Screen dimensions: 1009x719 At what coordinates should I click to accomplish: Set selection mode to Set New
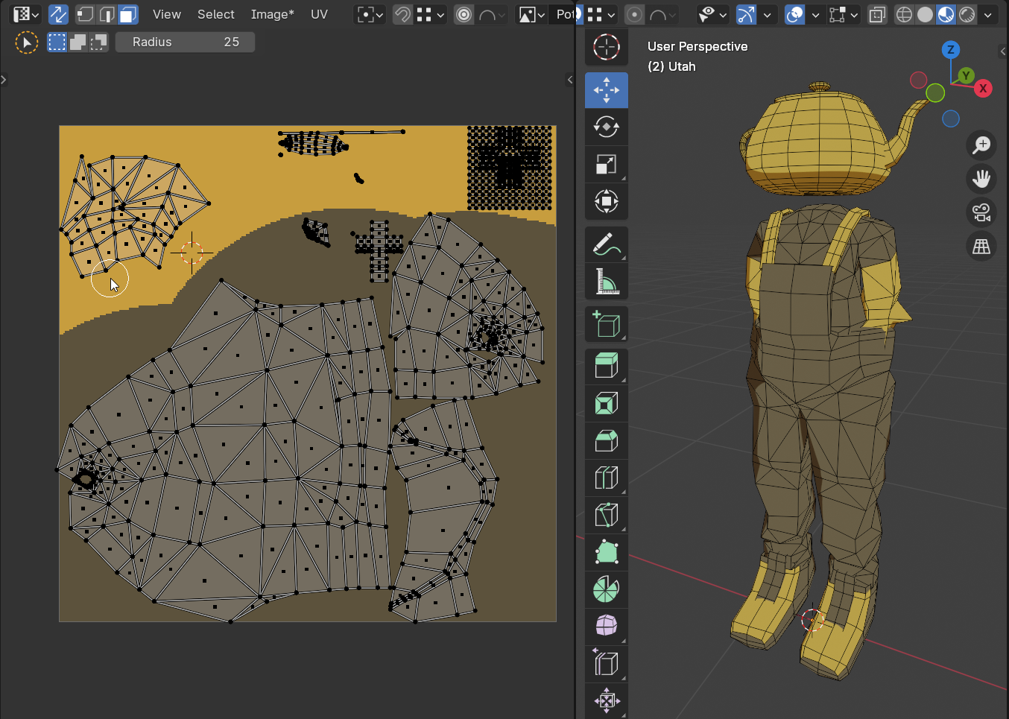57,42
